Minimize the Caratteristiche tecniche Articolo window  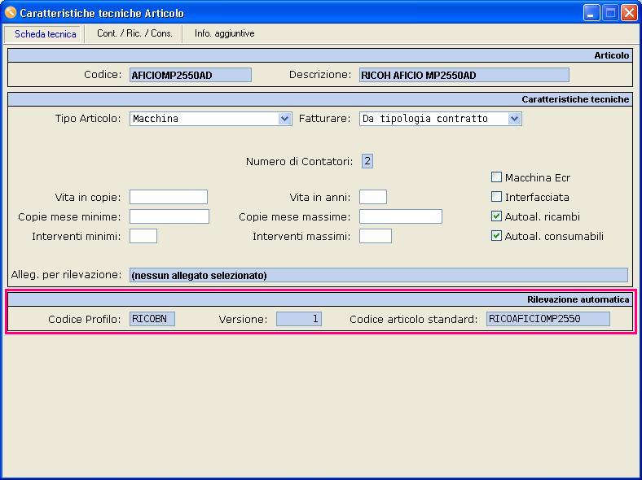591,13
